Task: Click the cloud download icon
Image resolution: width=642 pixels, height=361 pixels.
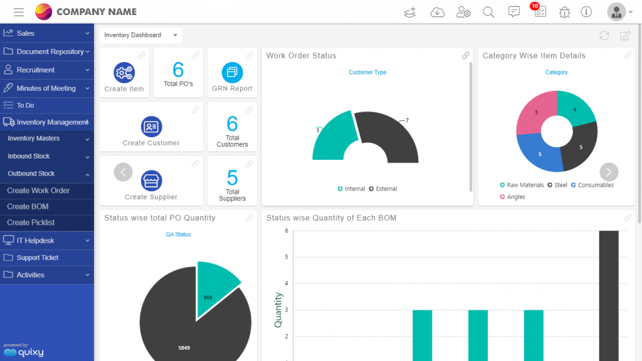Action: click(x=437, y=13)
